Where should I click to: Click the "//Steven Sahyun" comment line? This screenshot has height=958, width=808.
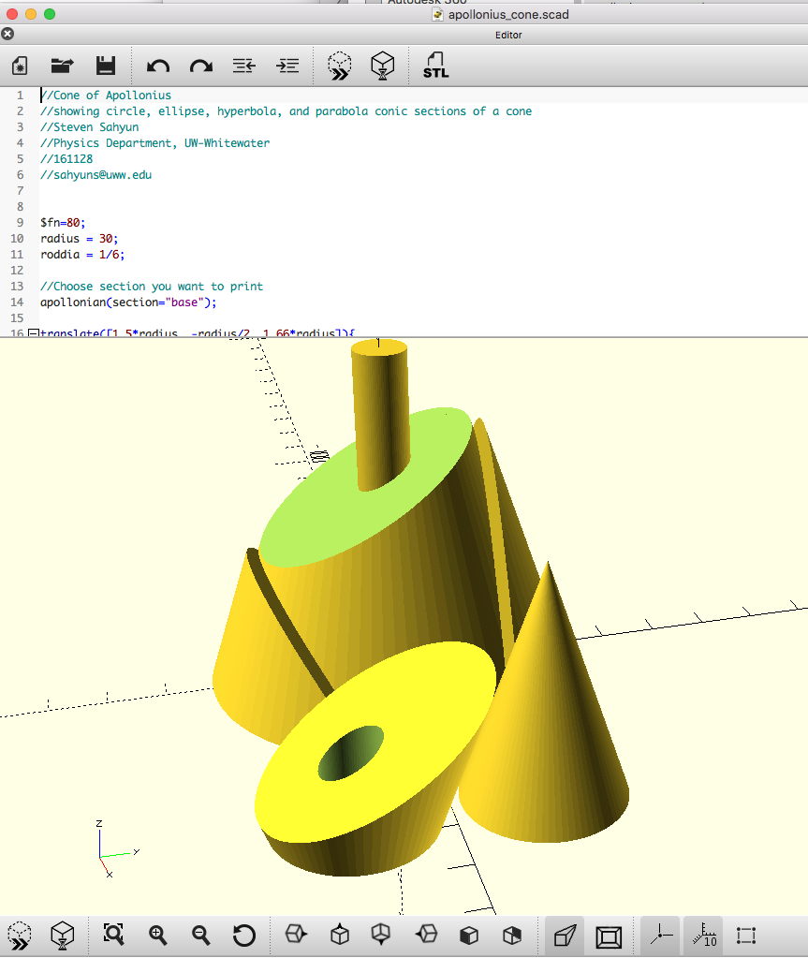click(90, 127)
